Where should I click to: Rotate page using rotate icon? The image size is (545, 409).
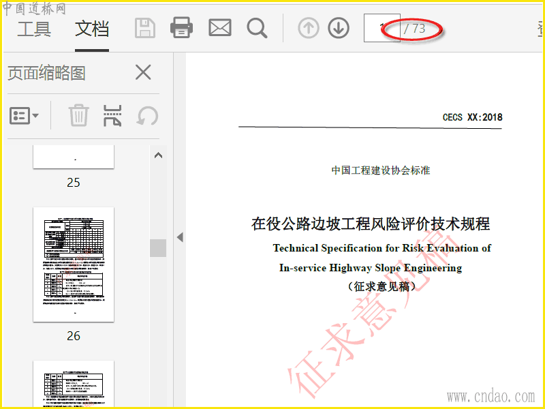[x=147, y=116]
